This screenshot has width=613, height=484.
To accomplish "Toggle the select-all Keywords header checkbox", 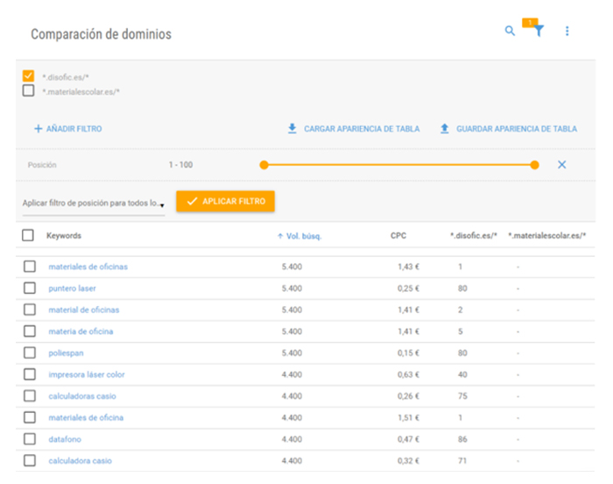I will (x=28, y=236).
